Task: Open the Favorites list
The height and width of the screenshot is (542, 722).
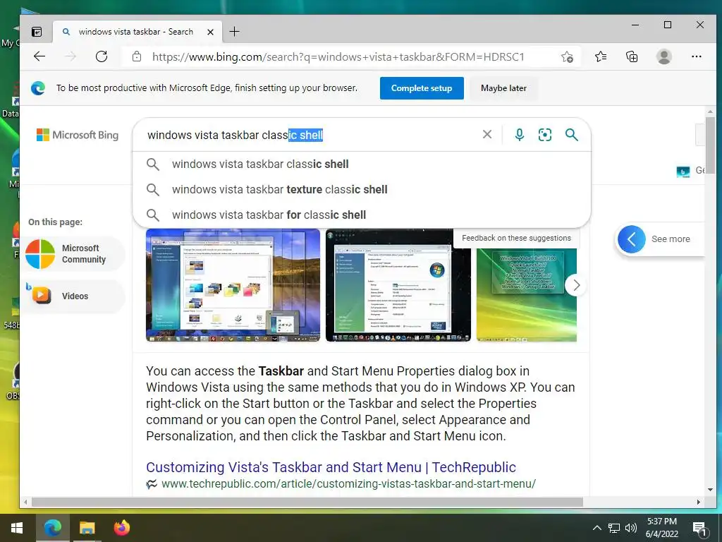Action: (x=601, y=56)
